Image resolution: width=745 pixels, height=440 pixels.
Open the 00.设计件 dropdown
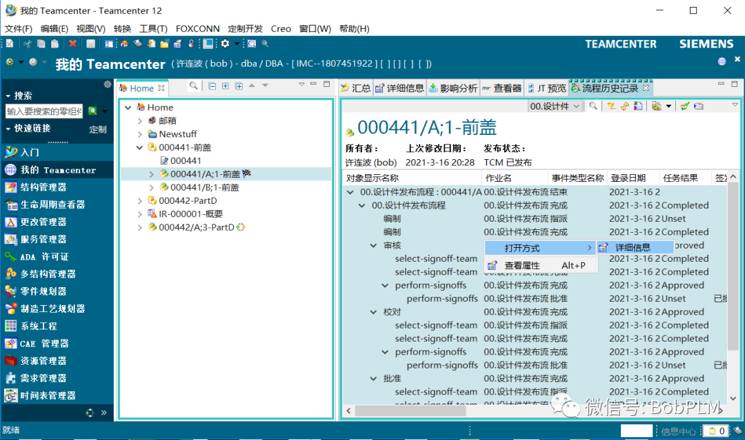(555, 106)
